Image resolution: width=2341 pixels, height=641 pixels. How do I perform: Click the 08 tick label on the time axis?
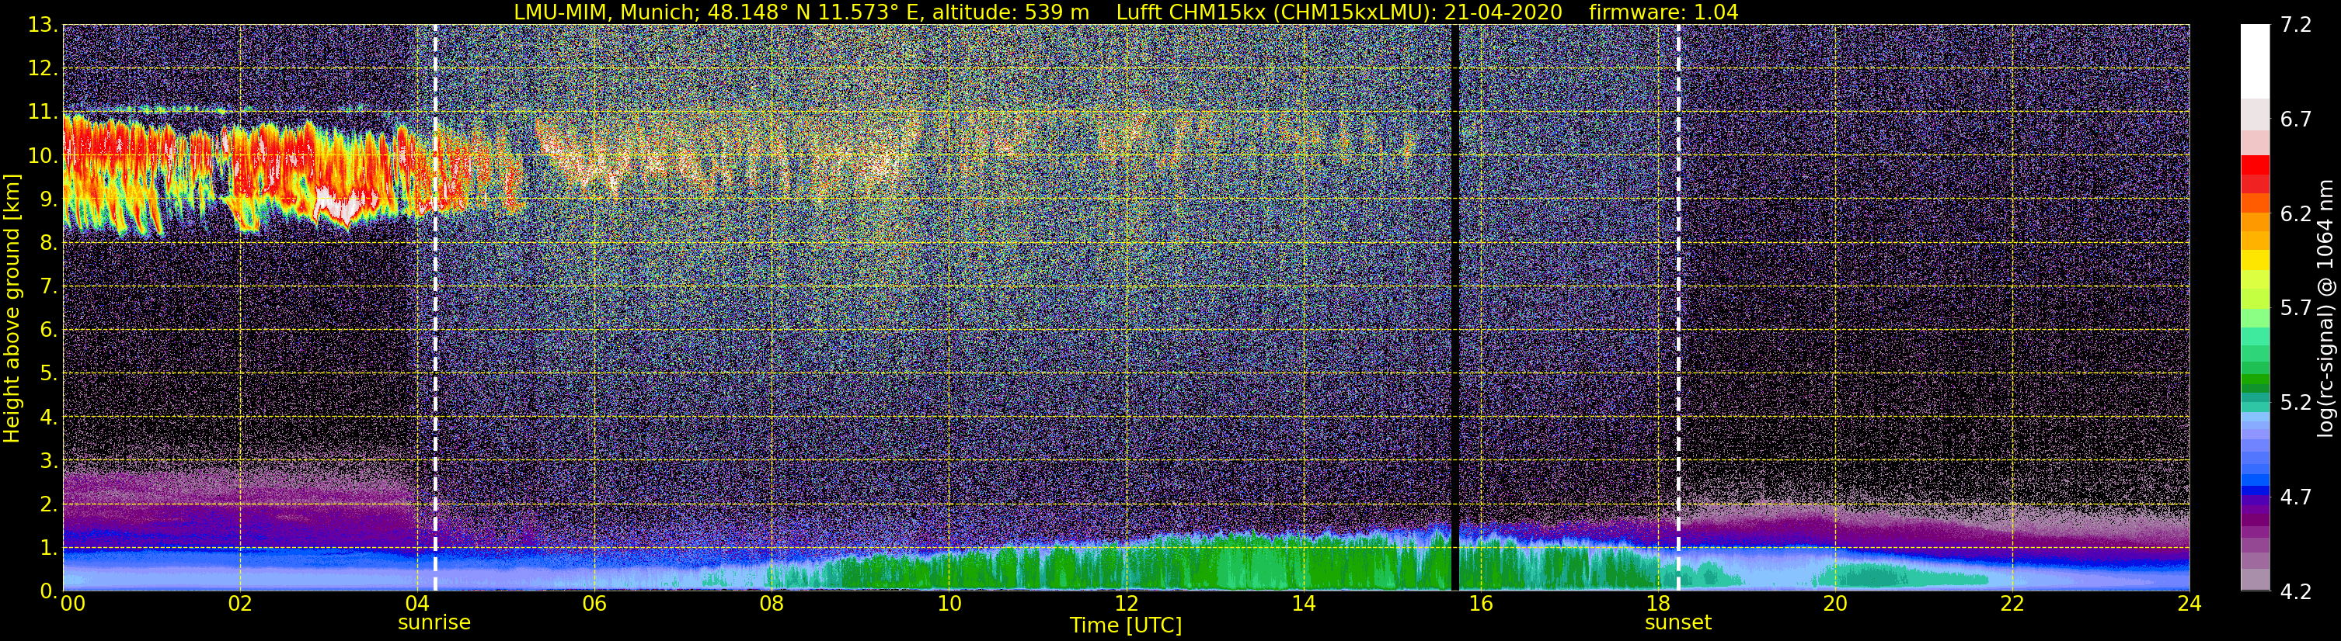pos(772,605)
